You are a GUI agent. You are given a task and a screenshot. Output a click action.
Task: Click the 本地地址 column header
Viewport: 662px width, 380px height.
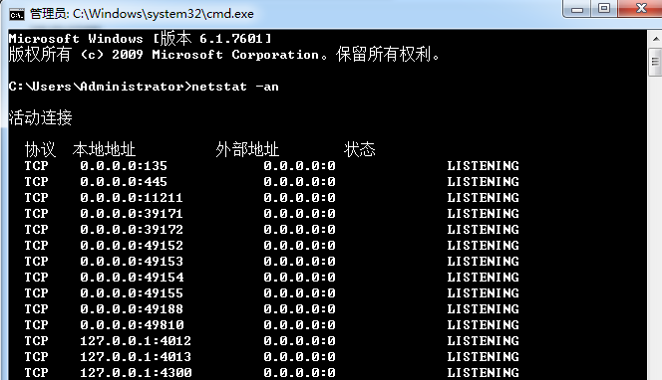coord(104,149)
